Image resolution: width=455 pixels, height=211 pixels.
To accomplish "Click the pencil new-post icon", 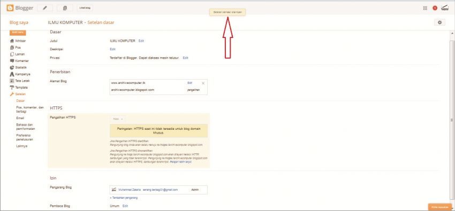I will pyautogui.click(x=45, y=8).
